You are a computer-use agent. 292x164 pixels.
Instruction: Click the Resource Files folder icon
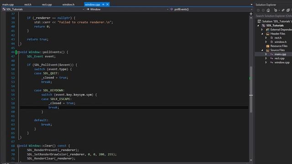tap(268, 46)
